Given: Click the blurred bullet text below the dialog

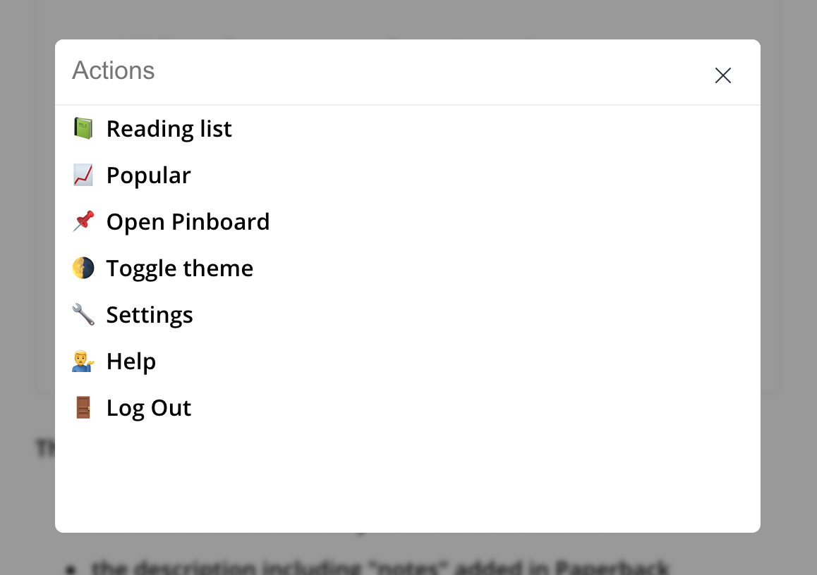Looking at the screenshot, I should [380, 567].
